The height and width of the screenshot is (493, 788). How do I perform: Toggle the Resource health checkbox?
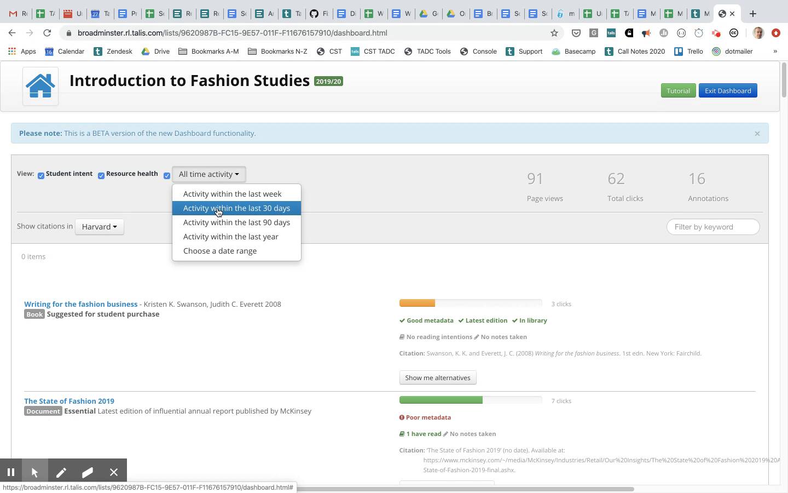click(x=101, y=176)
